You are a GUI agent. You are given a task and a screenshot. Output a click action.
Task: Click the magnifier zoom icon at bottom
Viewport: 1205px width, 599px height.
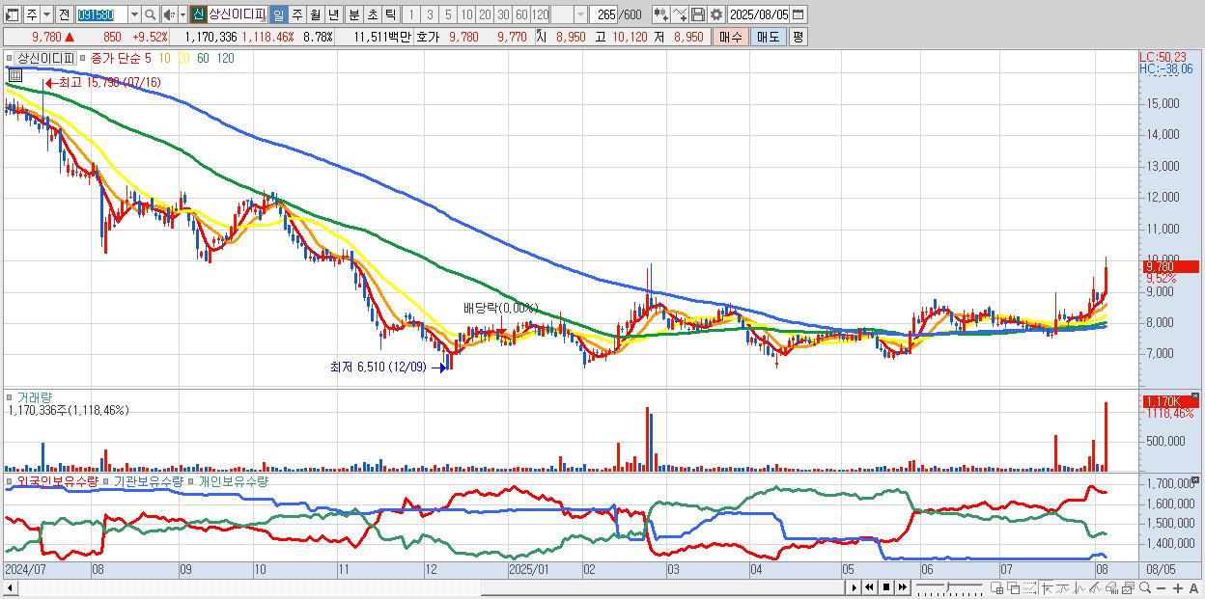(1144, 588)
